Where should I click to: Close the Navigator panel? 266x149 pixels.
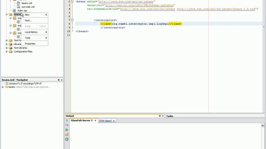pyautogui.click(x=62, y=80)
